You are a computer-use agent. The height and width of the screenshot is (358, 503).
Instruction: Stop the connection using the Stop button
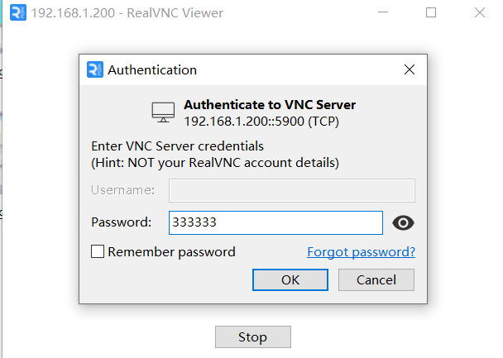(253, 337)
